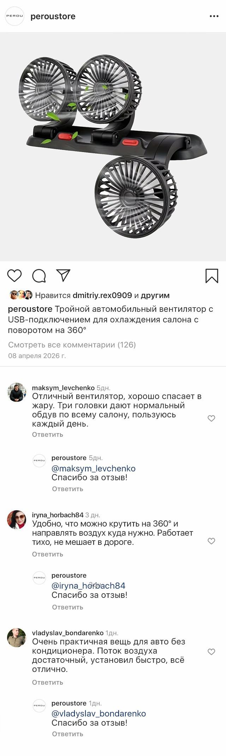This screenshot has height=756, width=226.
Task: Like maksym_levchenko's comment
Action: click(211, 418)
